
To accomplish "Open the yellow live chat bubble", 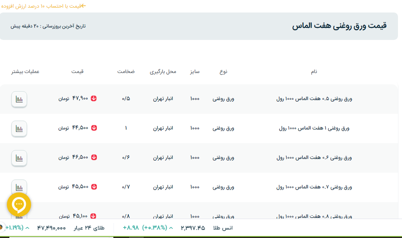I will point(19,205).
